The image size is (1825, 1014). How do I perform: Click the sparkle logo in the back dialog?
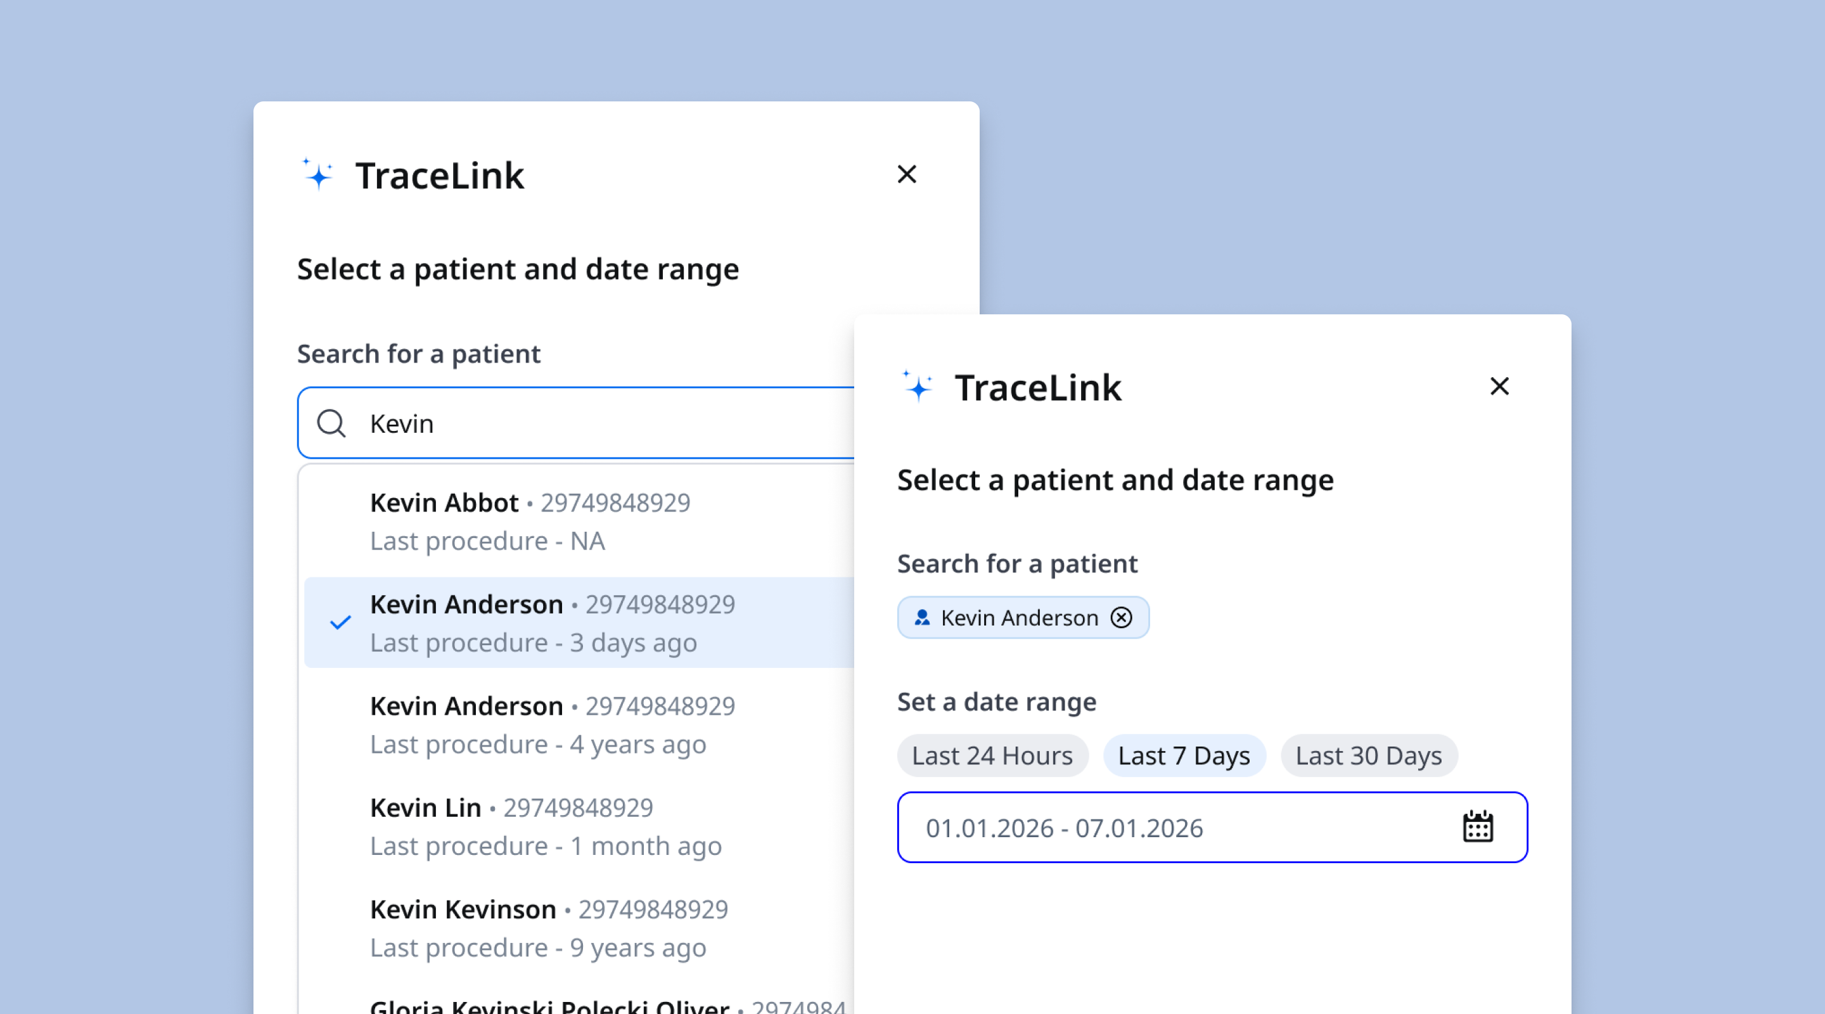tap(317, 174)
